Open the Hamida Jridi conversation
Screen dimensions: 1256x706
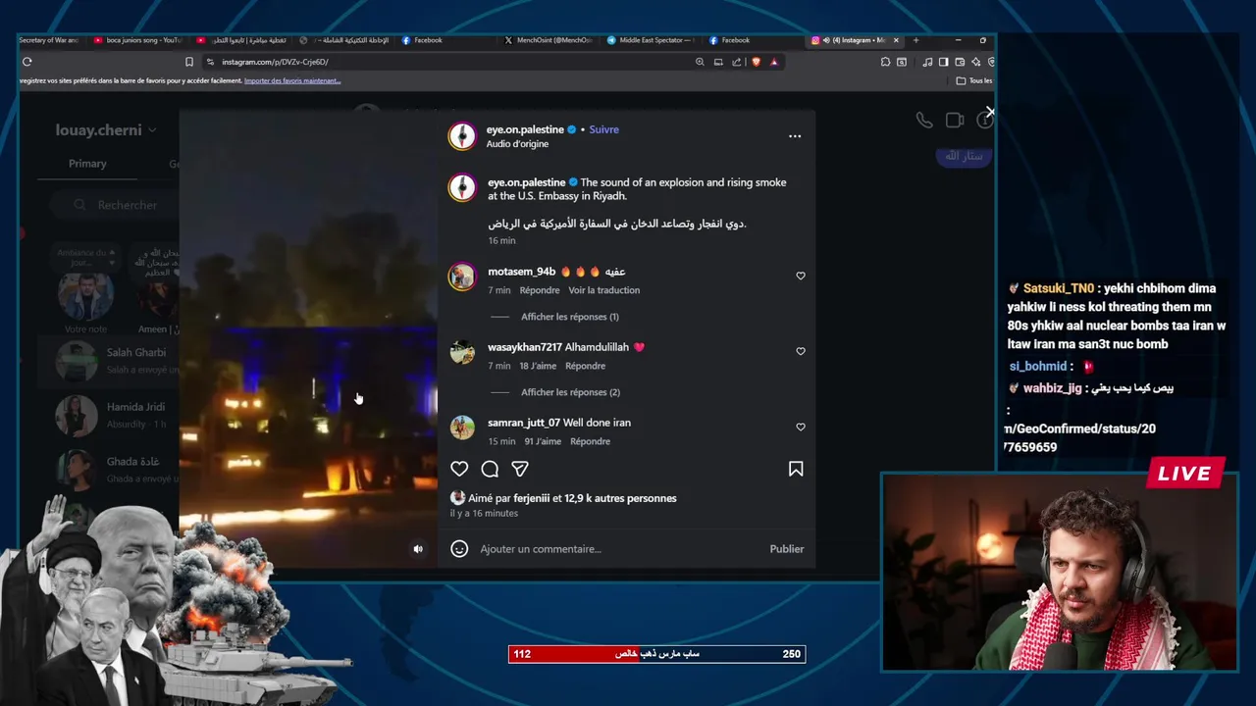[108, 415]
